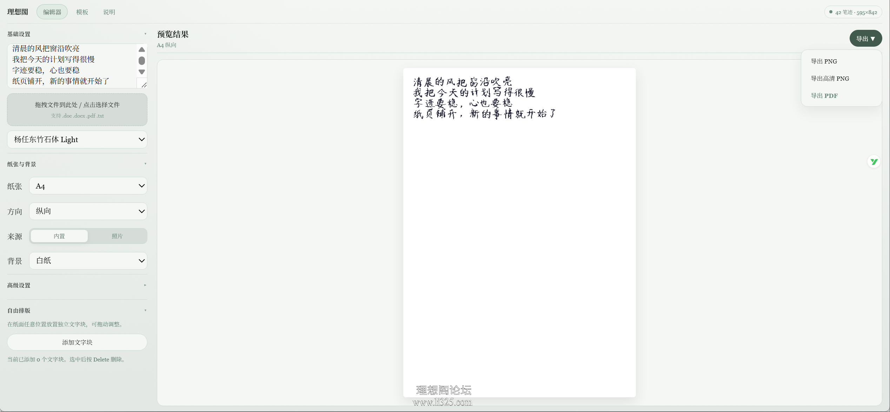890x412 pixels.
Task: Switch source to 内置
Action: tap(59, 236)
